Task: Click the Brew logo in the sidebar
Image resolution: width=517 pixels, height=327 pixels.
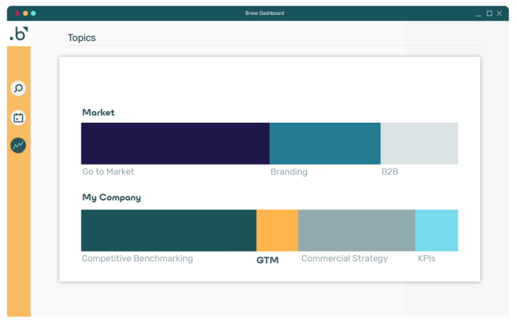Action: pos(19,35)
